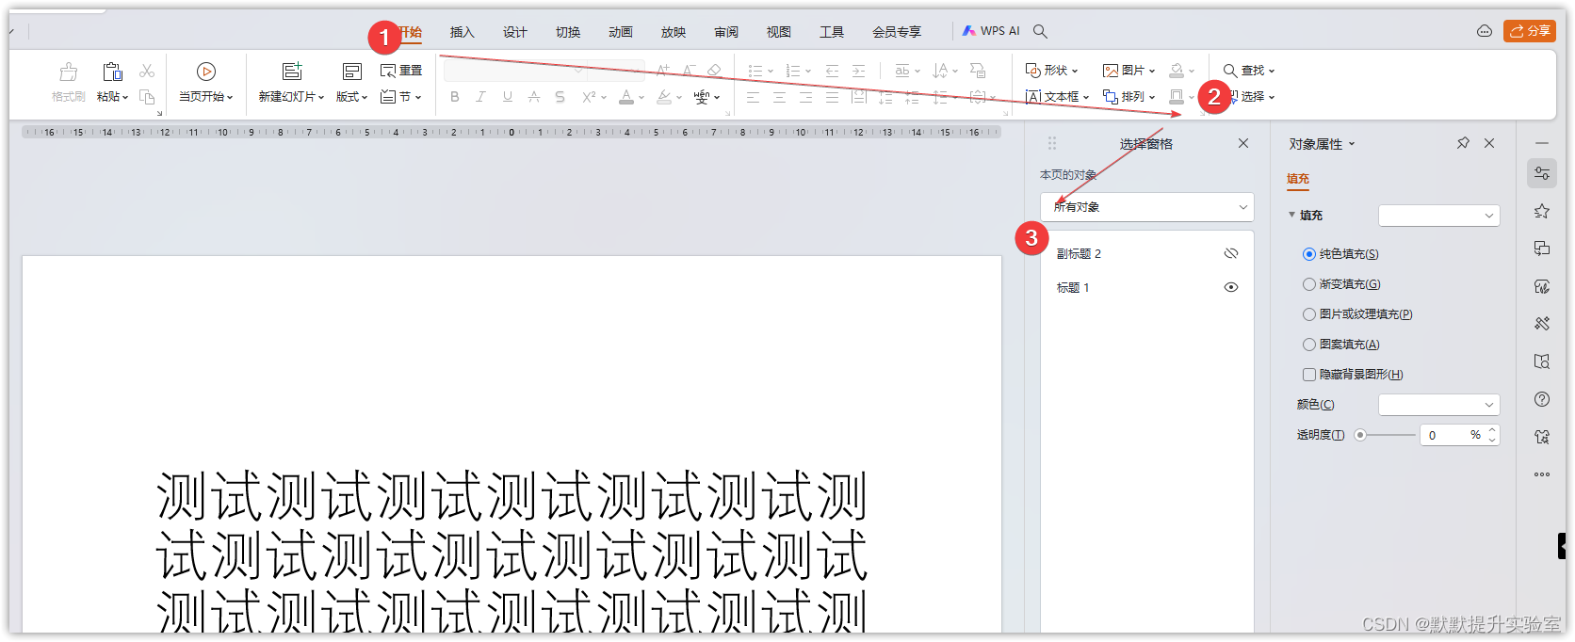1575x642 pixels.
Task: Click the Copy icon below scissors
Action: click(x=147, y=97)
